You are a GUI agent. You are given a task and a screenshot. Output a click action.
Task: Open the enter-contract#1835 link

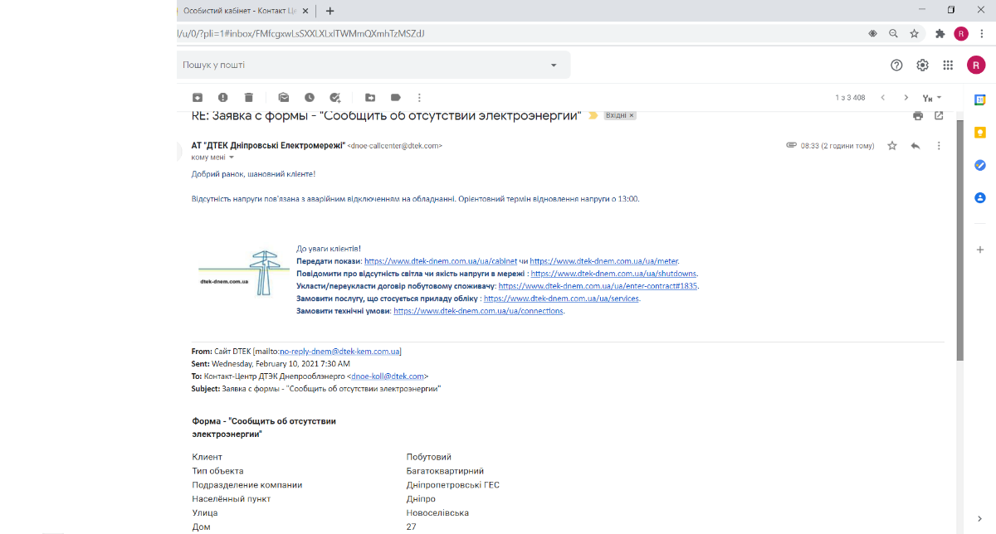point(598,286)
